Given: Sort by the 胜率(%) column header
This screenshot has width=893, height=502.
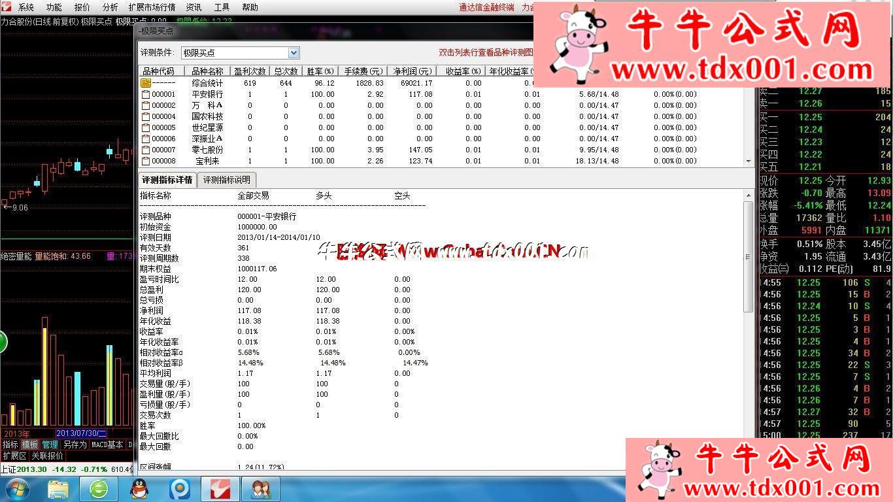Looking at the screenshot, I should point(321,71).
